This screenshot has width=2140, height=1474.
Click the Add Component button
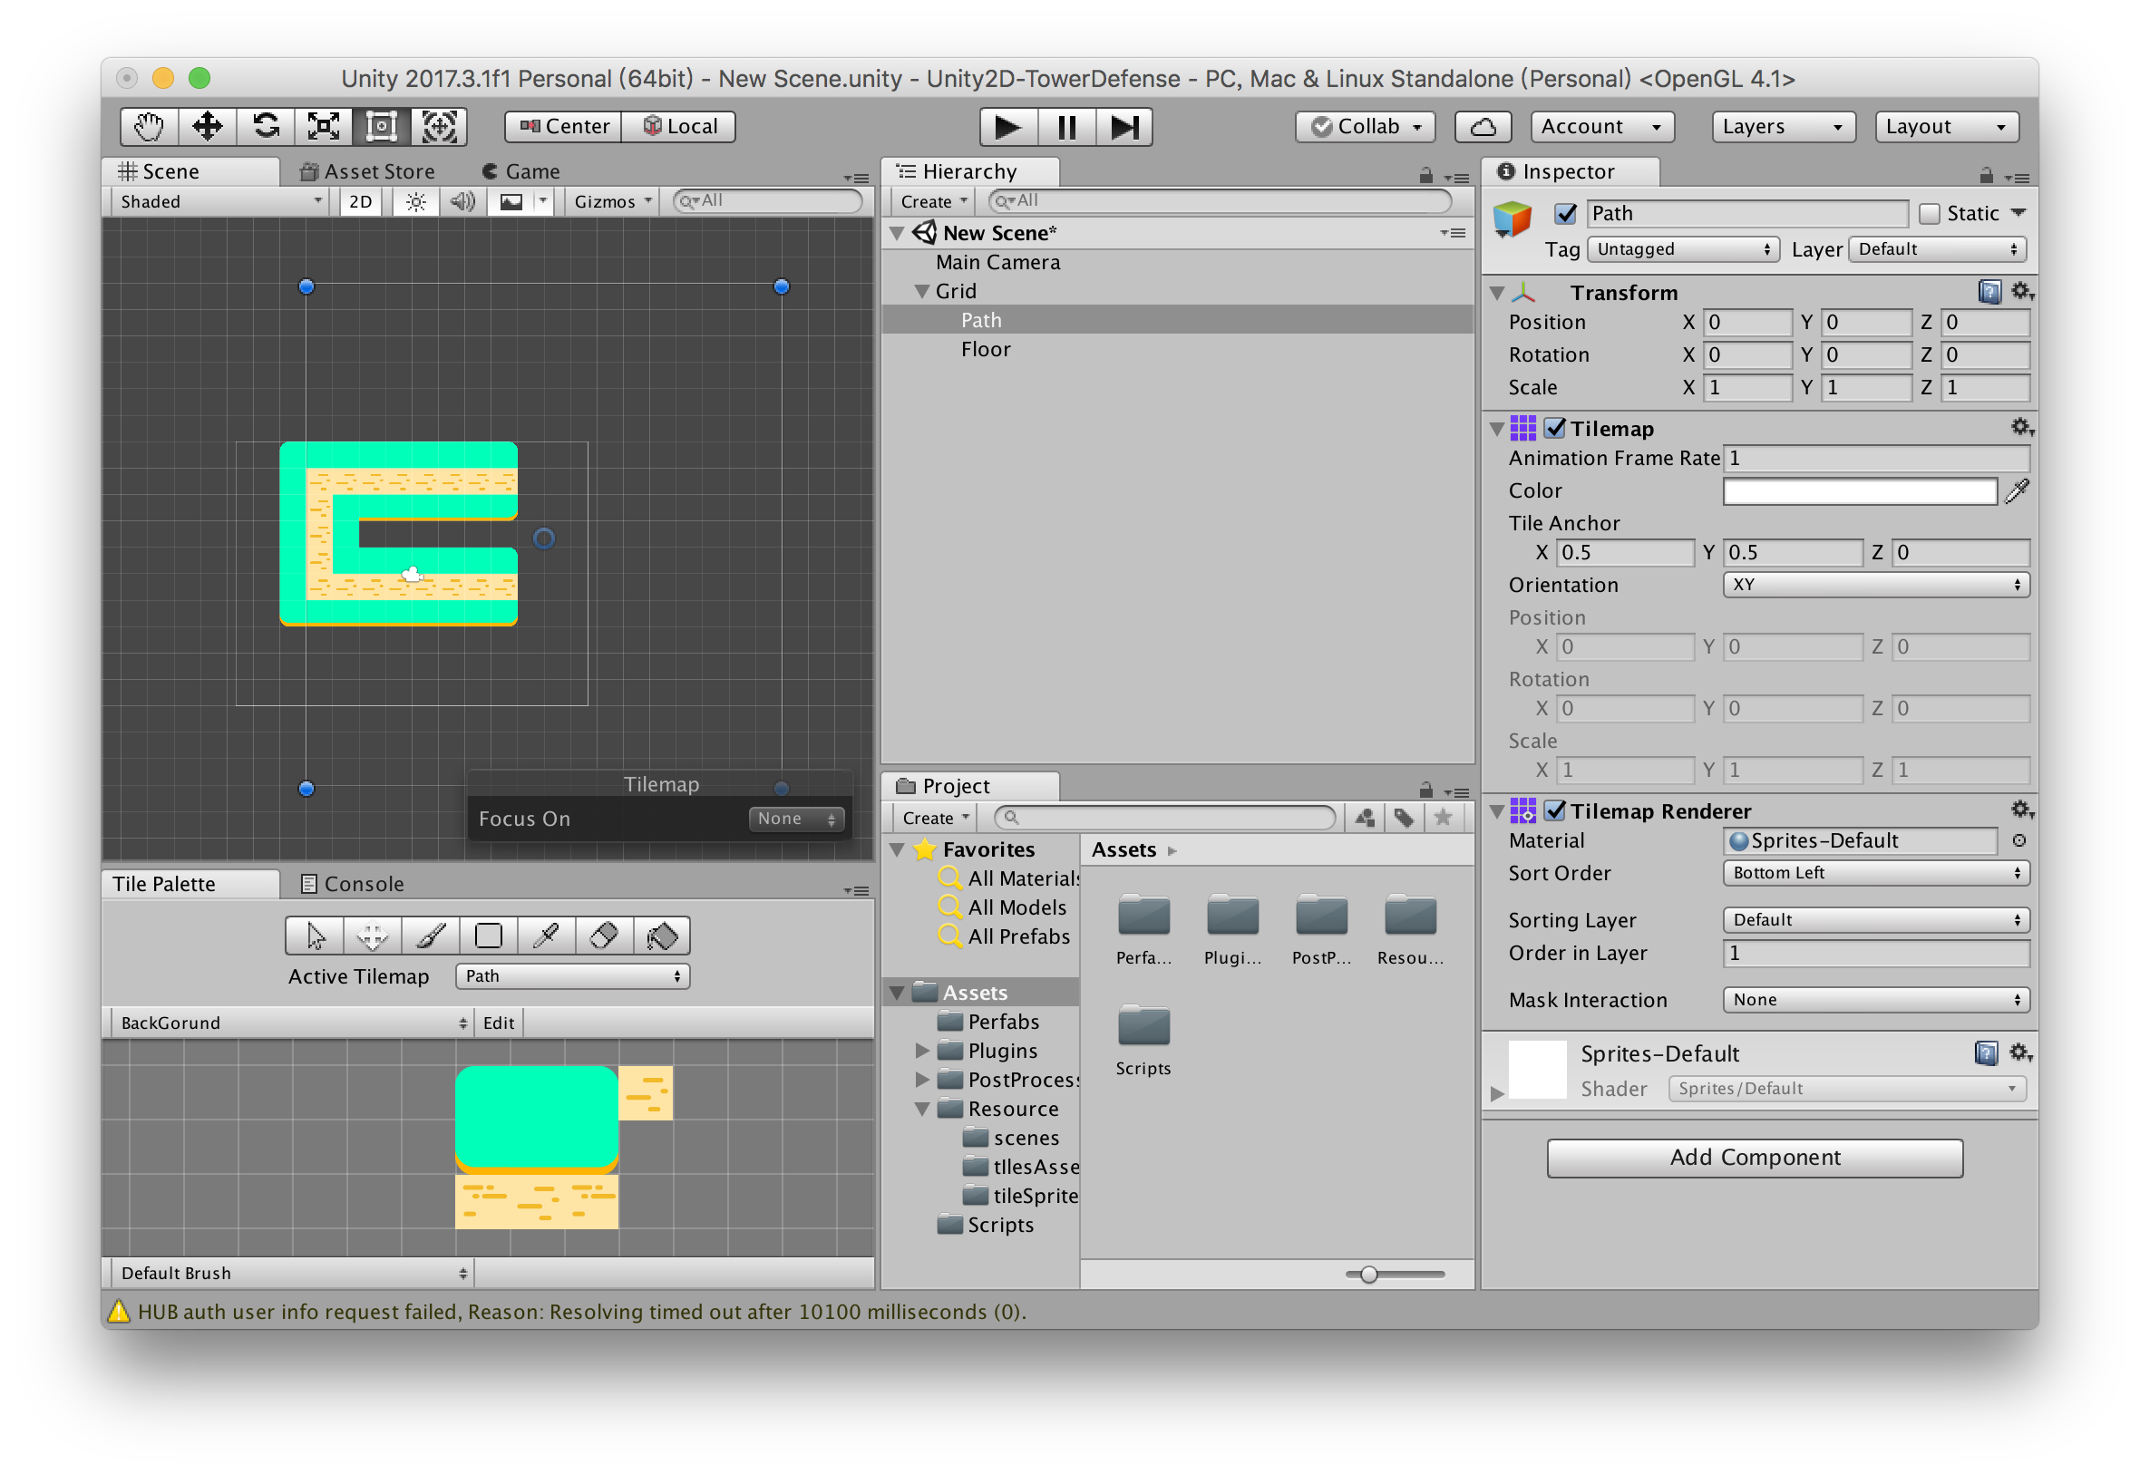coord(1754,1158)
